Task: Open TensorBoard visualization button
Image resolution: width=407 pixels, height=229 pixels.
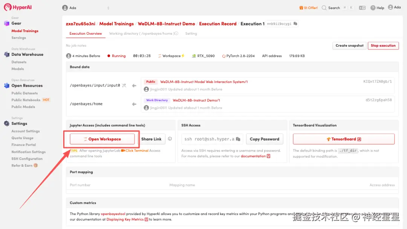Action: (x=344, y=139)
